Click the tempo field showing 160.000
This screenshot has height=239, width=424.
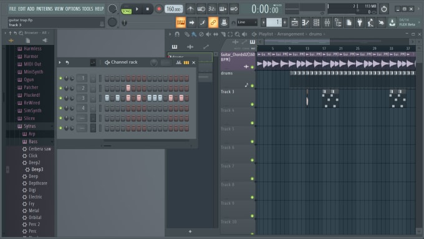[173, 9]
